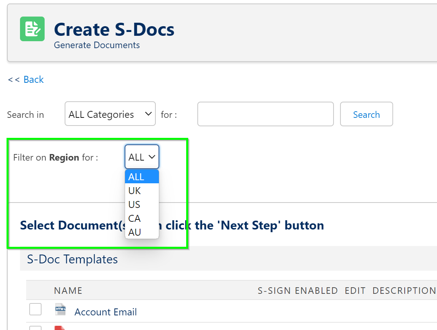Image resolution: width=437 pixels, height=330 pixels.
Task: Toggle the Region filter dropdown showing ALL
Action: tap(142, 157)
